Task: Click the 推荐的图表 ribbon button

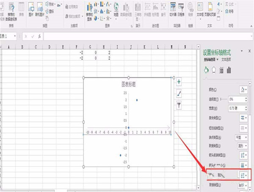Action: click(90, 9)
